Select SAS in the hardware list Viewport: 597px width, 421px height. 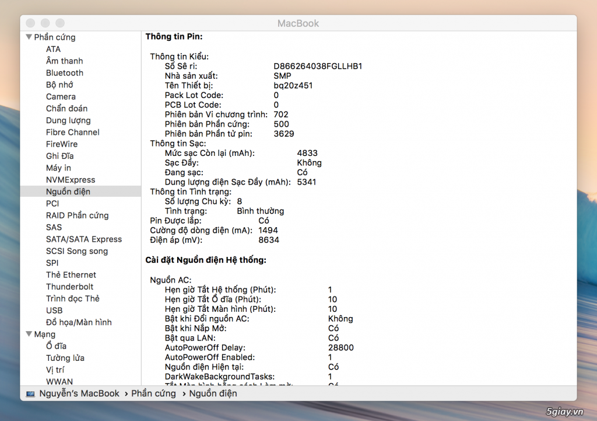point(54,227)
